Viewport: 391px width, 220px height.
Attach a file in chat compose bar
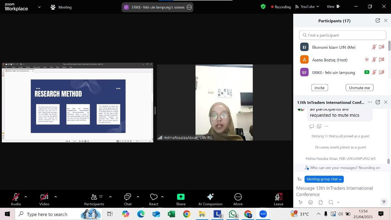320,202
